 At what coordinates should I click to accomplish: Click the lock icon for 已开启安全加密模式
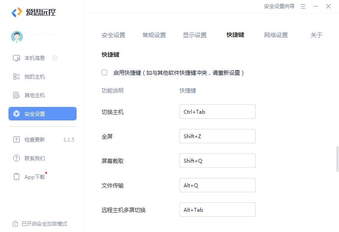coord(15,224)
